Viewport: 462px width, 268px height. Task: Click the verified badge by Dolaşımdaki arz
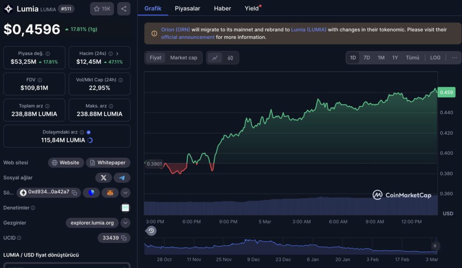click(89, 132)
